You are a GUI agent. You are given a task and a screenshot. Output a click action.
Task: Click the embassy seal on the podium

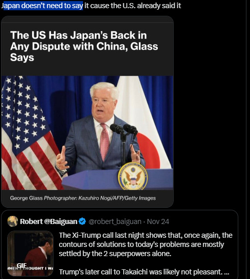click(x=133, y=176)
